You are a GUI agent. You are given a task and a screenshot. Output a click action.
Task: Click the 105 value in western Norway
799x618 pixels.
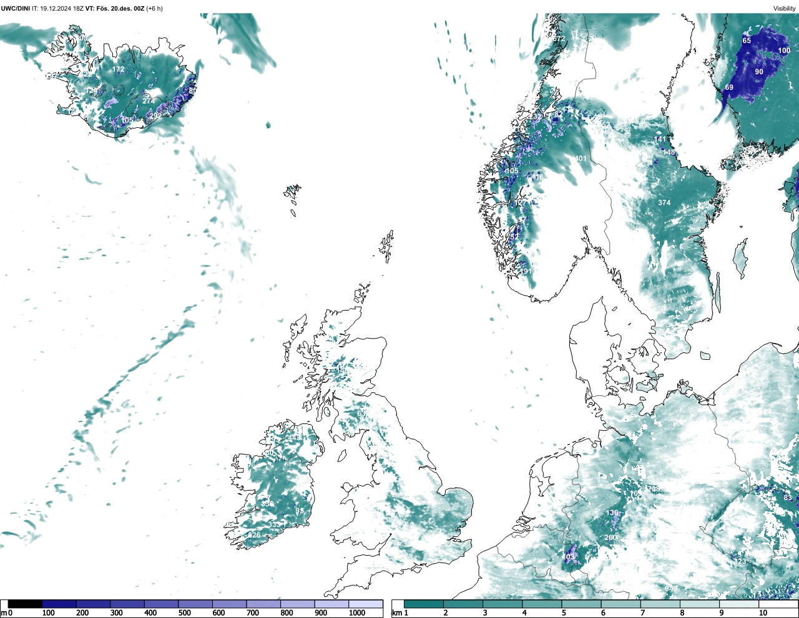512,171
